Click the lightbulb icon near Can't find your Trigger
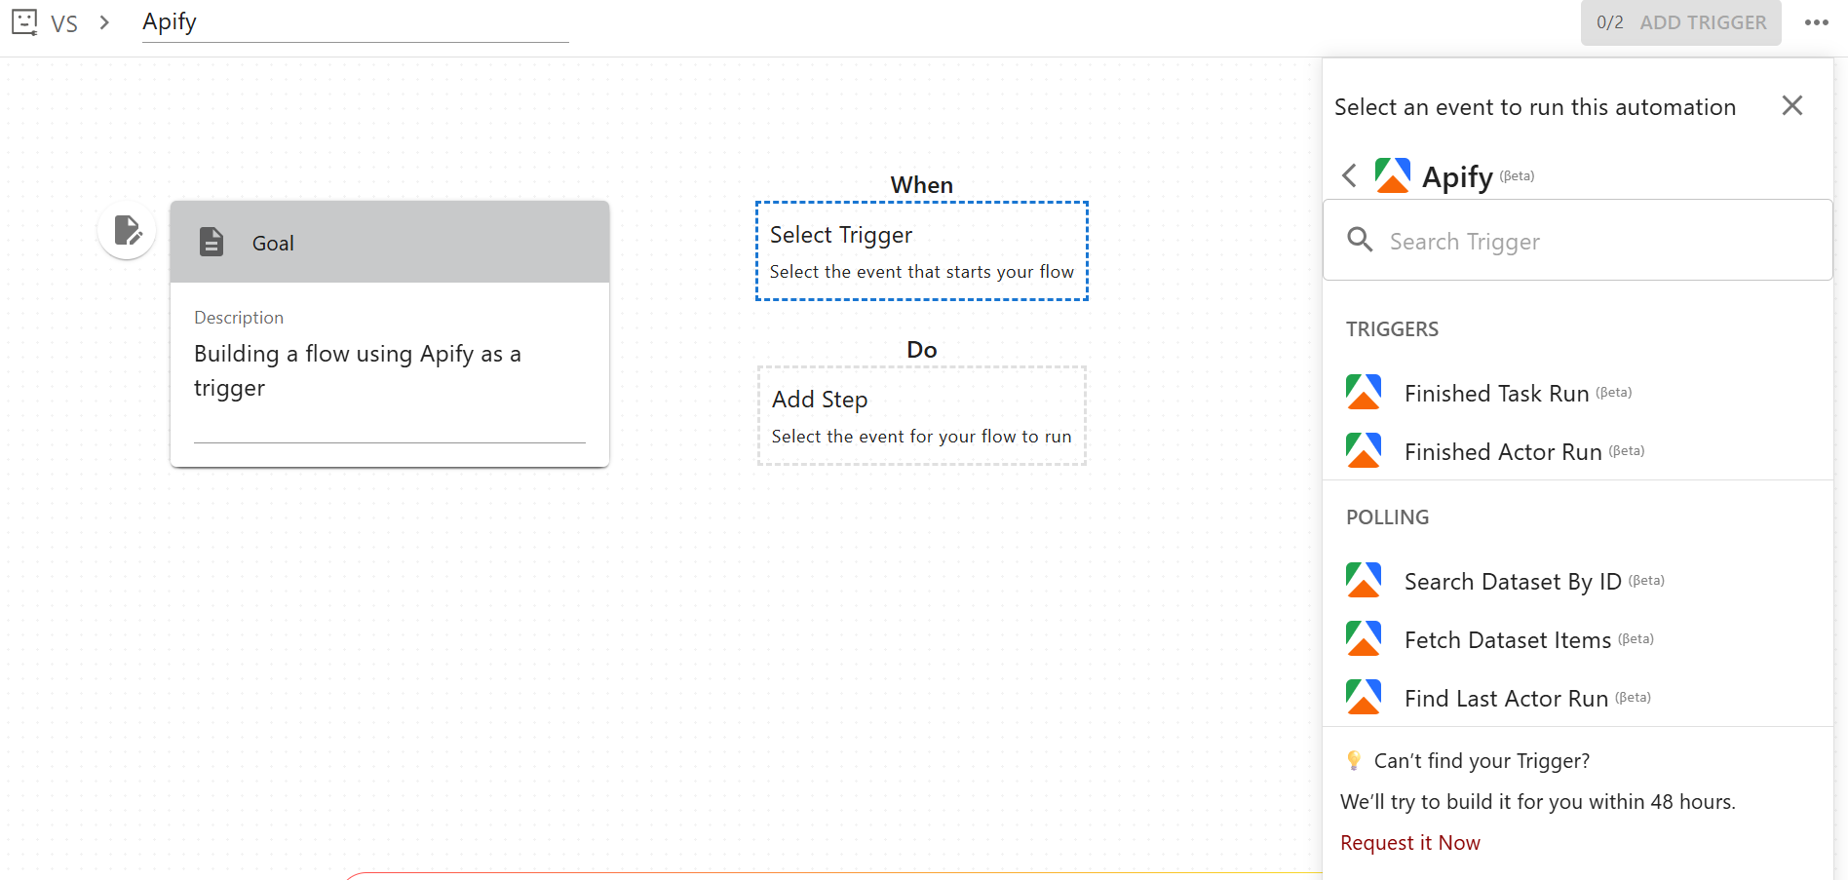 click(1353, 760)
